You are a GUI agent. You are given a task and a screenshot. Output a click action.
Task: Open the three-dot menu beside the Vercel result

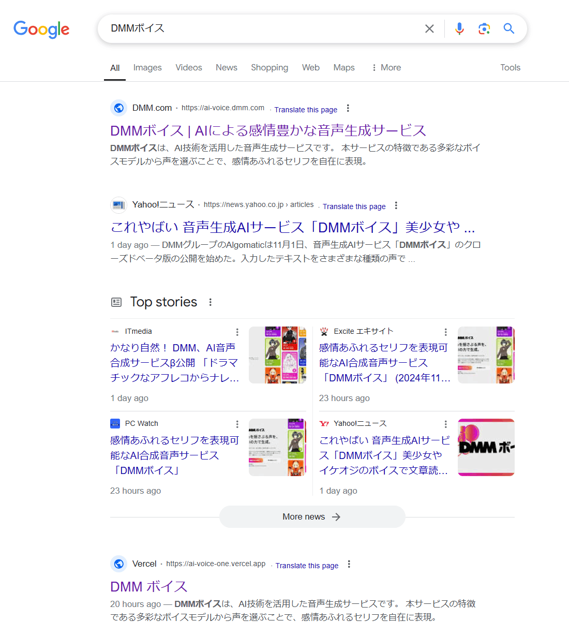(x=349, y=564)
